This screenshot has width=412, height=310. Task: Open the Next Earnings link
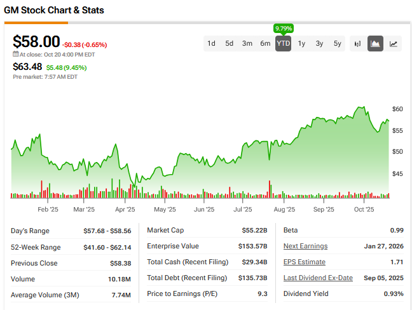[x=305, y=246]
